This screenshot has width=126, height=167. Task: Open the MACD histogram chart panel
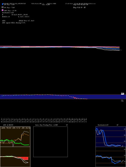[15, 157]
